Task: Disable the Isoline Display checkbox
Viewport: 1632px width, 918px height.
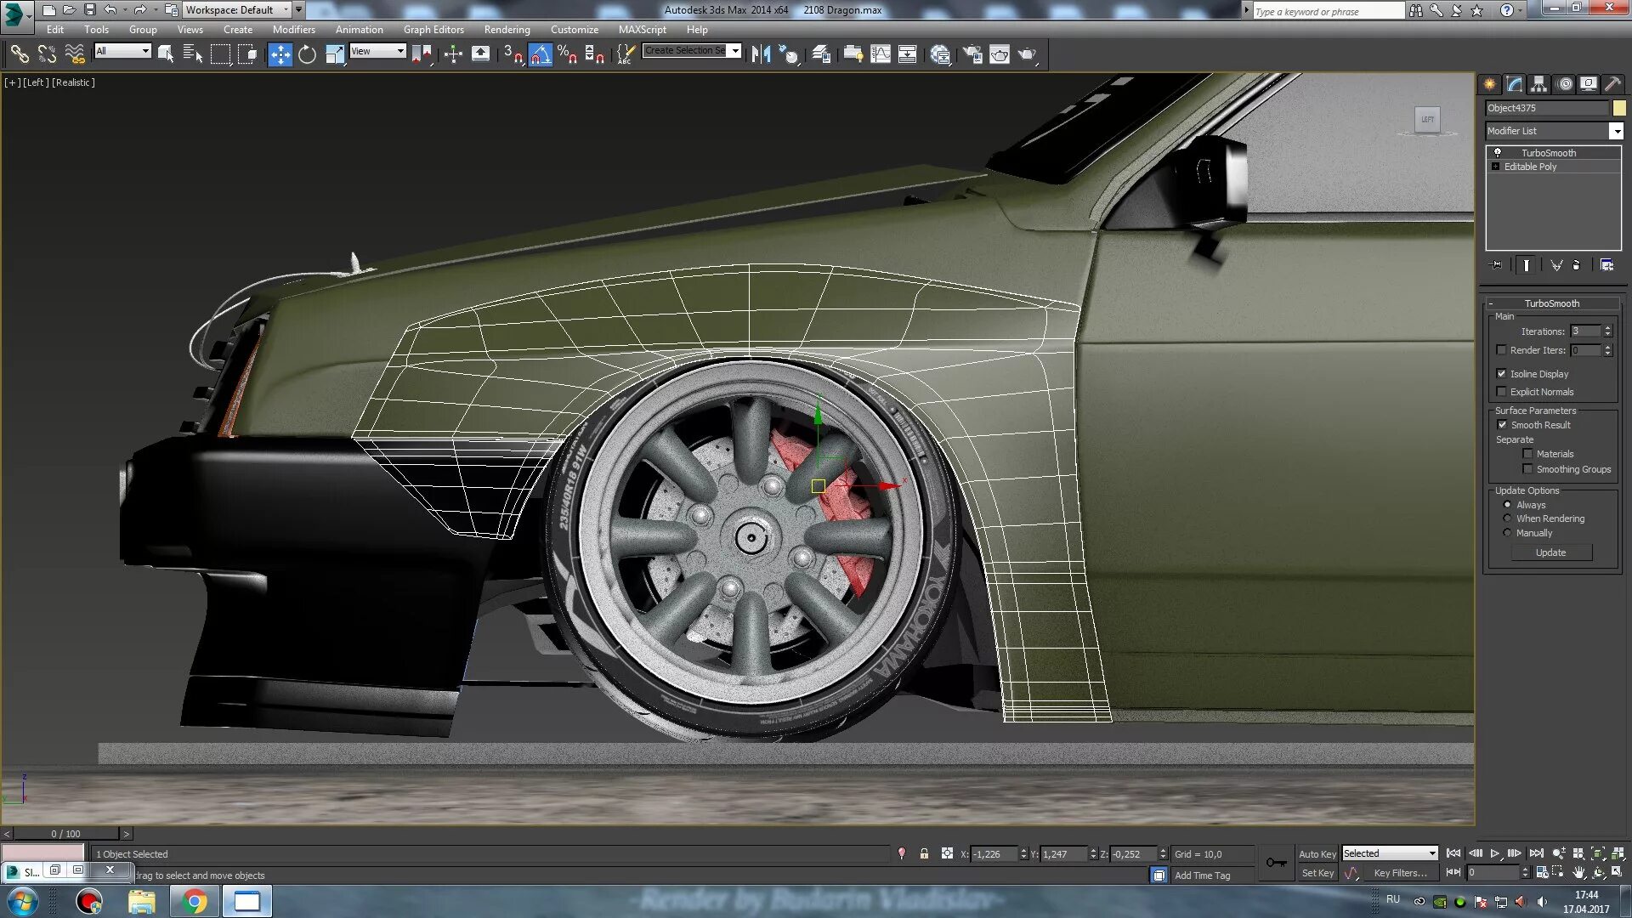Action: point(1501,374)
